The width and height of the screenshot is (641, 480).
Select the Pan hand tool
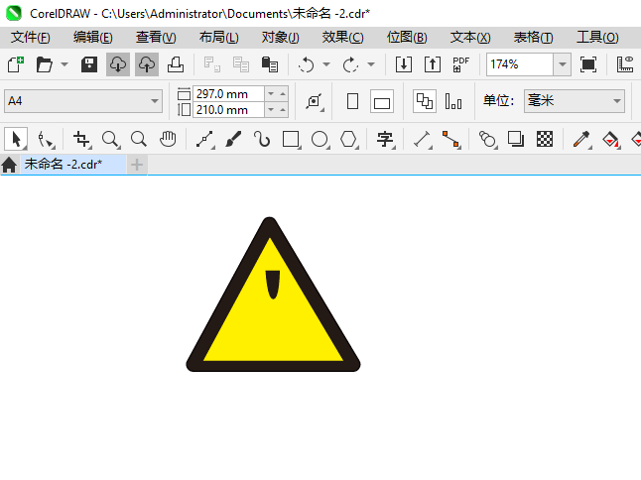click(168, 139)
